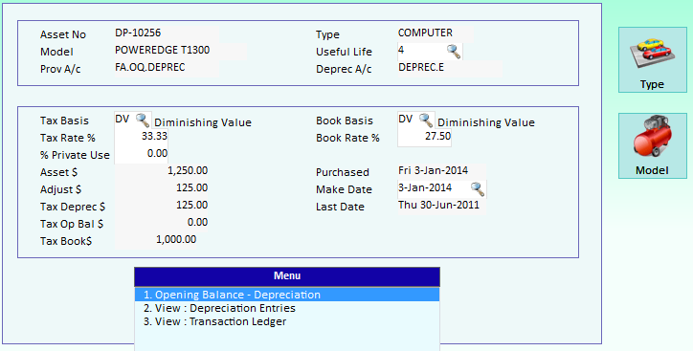
Task: Click the Tax Basis lookup magnifier
Action: click(143, 120)
